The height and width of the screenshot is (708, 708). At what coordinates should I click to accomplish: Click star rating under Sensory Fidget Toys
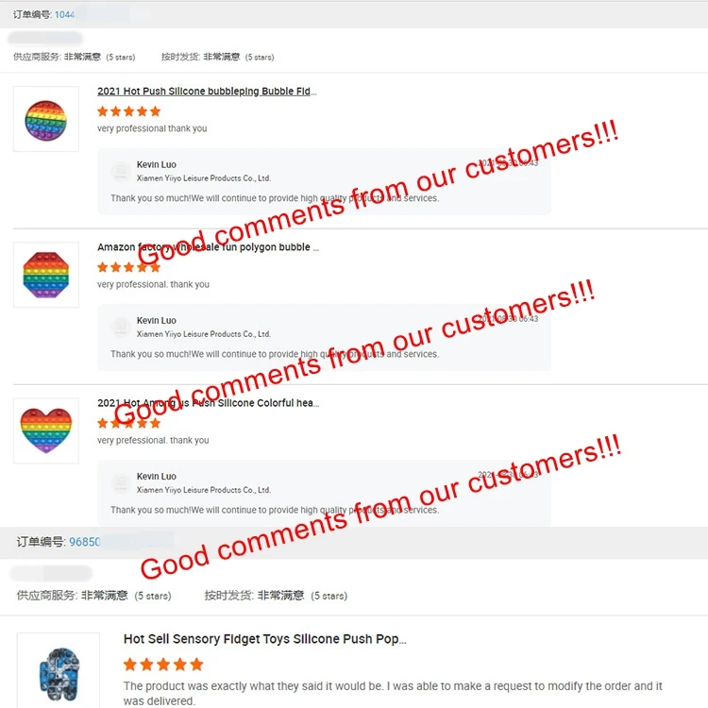163,665
